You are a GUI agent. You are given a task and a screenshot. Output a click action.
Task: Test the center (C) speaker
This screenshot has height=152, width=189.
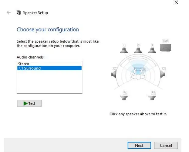tap(139, 48)
